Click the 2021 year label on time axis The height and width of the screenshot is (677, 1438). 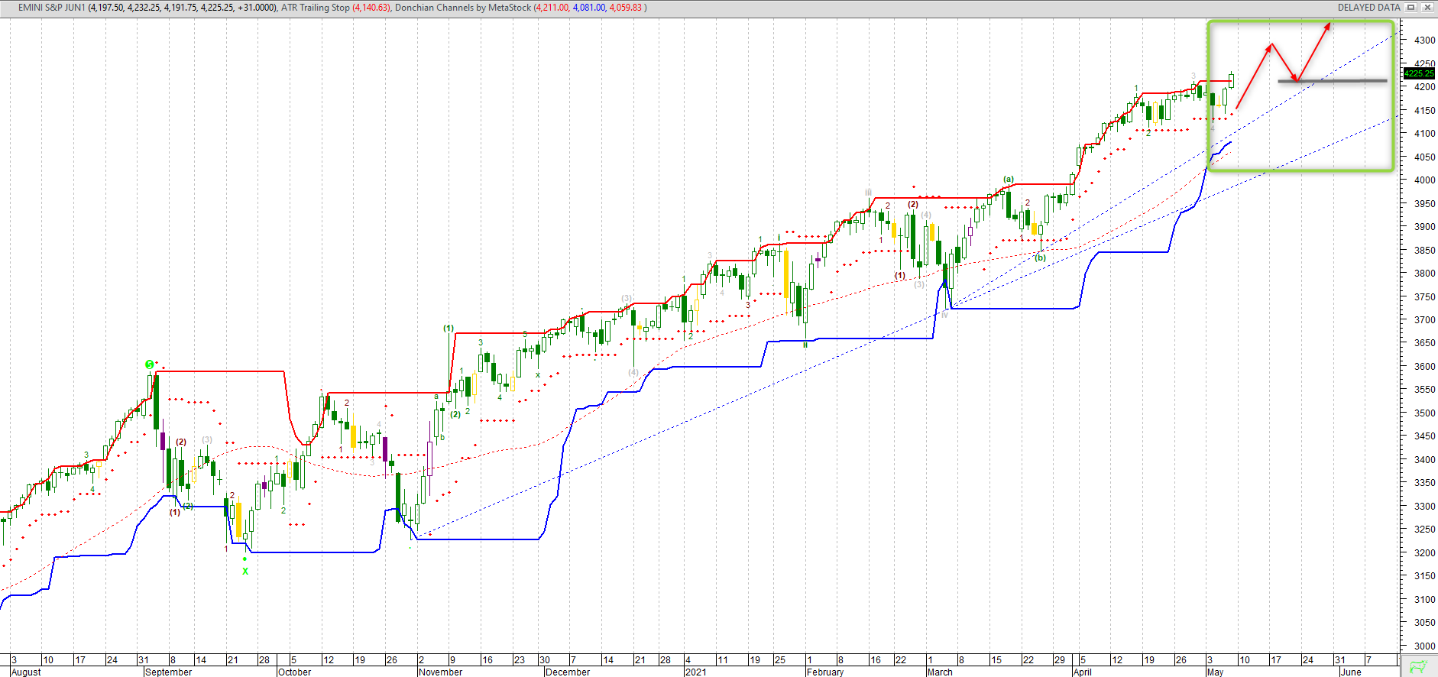click(696, 672)
